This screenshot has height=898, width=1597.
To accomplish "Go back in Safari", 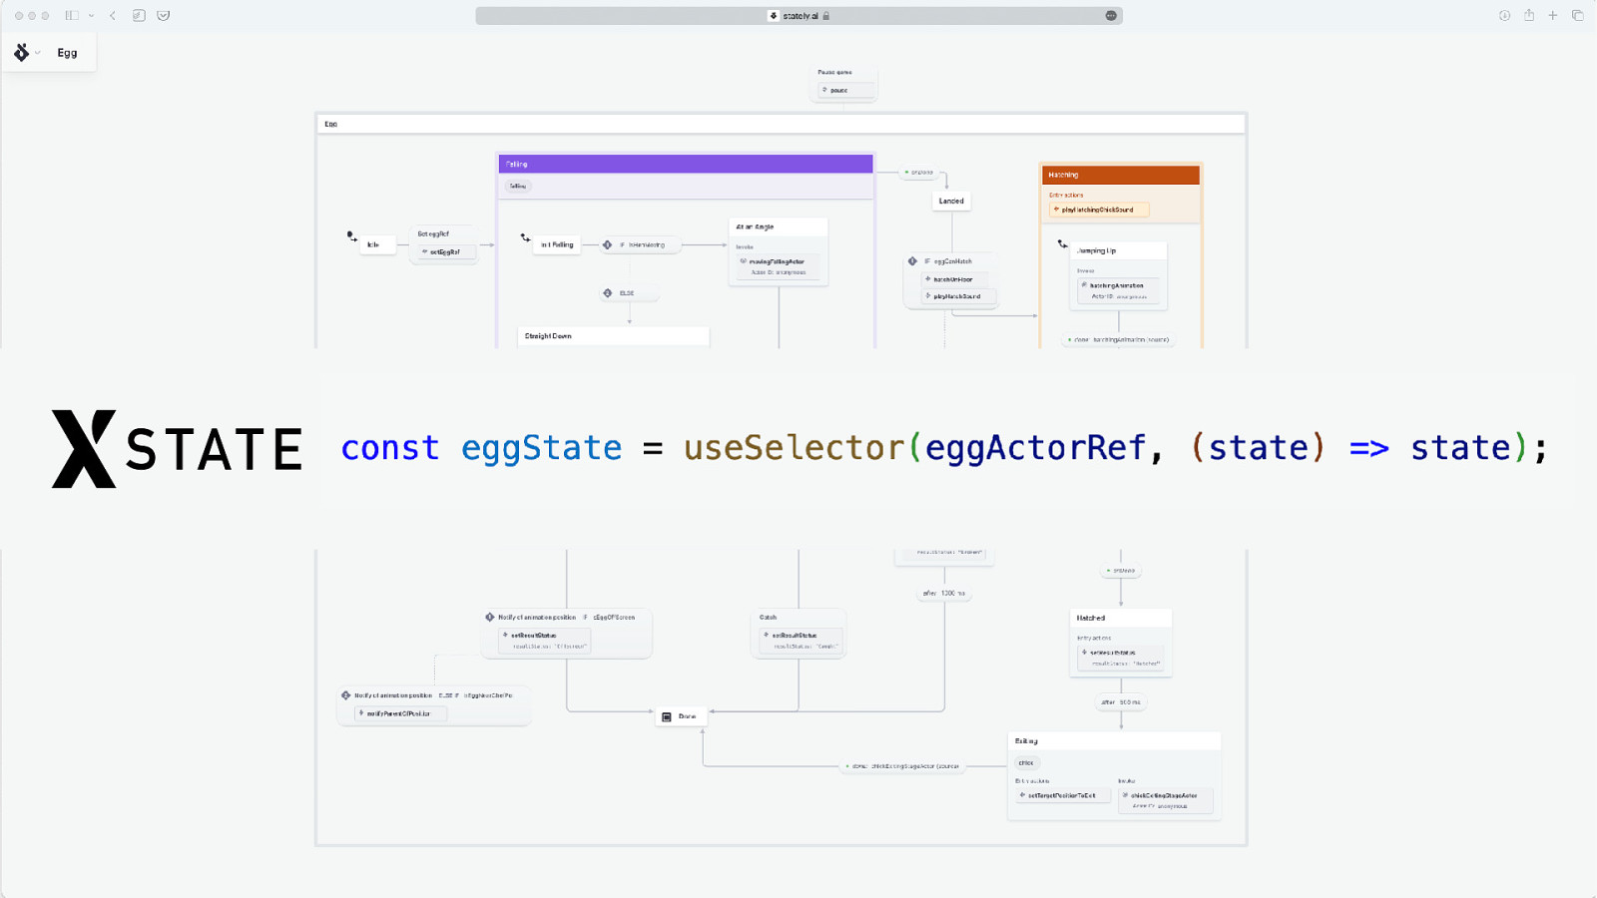I will click(x=113, y=16).
